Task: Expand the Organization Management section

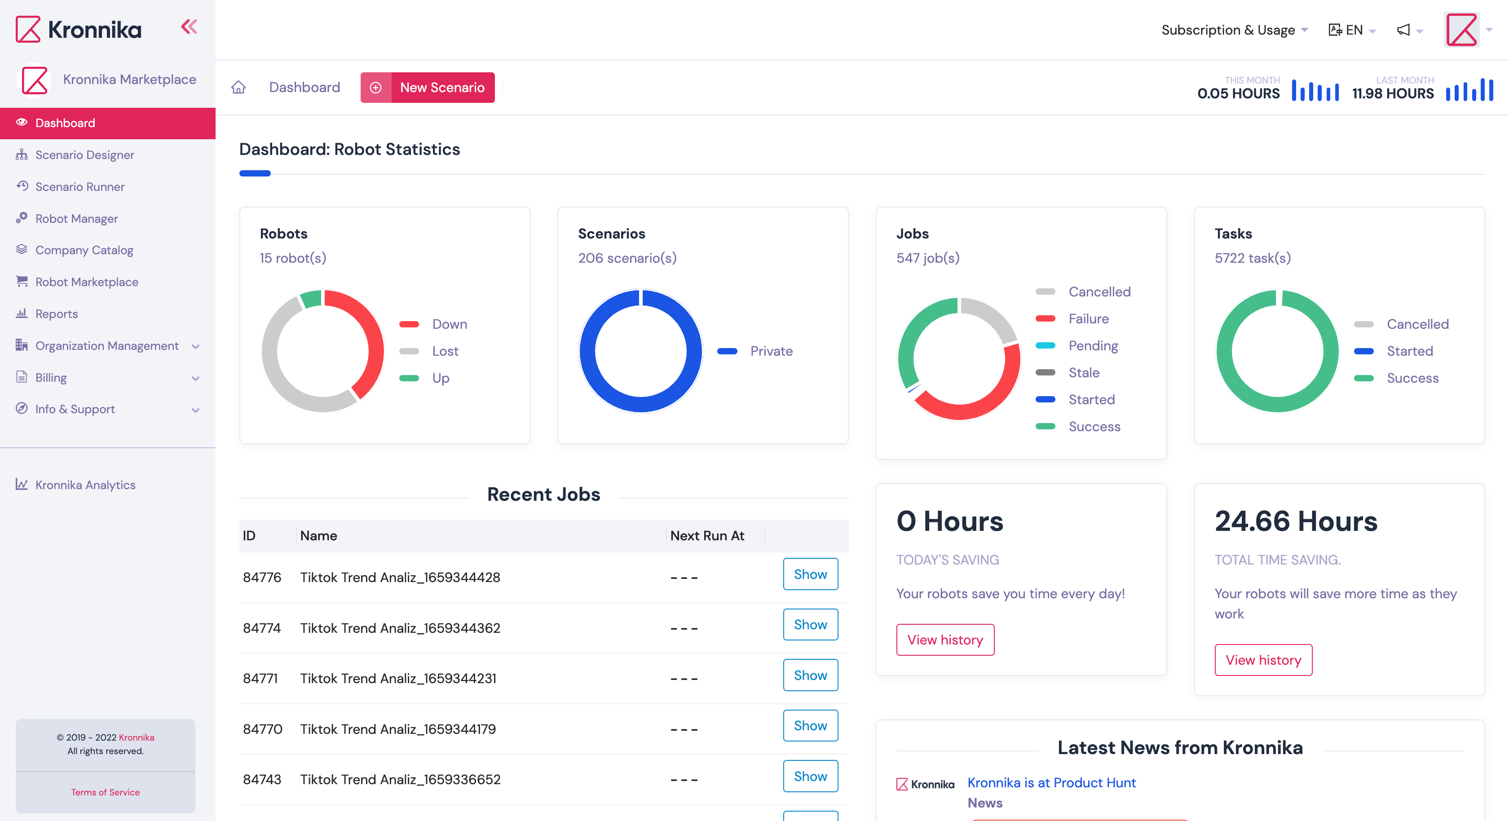Action: (107, 346)
